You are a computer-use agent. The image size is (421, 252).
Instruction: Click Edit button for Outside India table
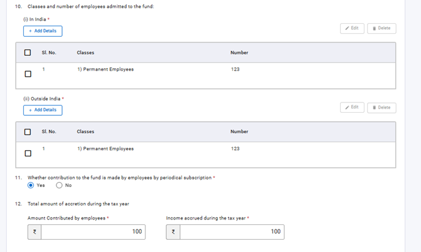click(352, 107)
